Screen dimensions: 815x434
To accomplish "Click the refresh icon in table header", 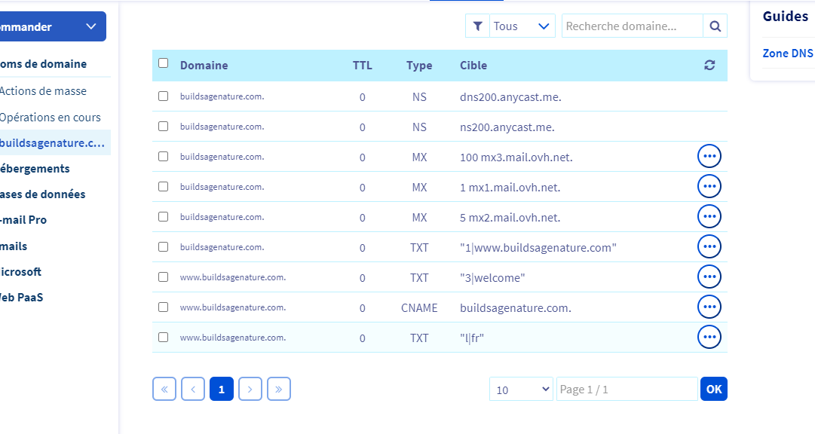I will tap(709, 66).
